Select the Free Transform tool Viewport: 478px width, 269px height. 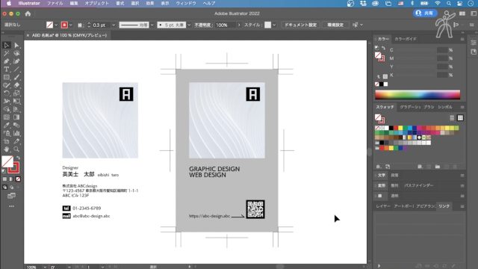16,101
